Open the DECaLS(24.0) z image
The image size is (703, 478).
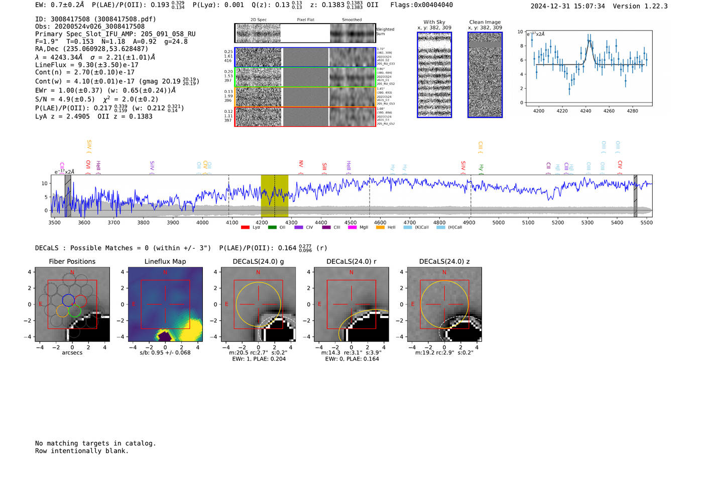point(444,304)
